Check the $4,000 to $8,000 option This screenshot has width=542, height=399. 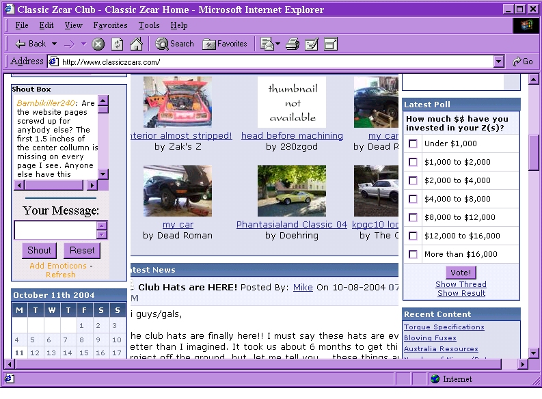pyautogui.click(x=413, y=199)
